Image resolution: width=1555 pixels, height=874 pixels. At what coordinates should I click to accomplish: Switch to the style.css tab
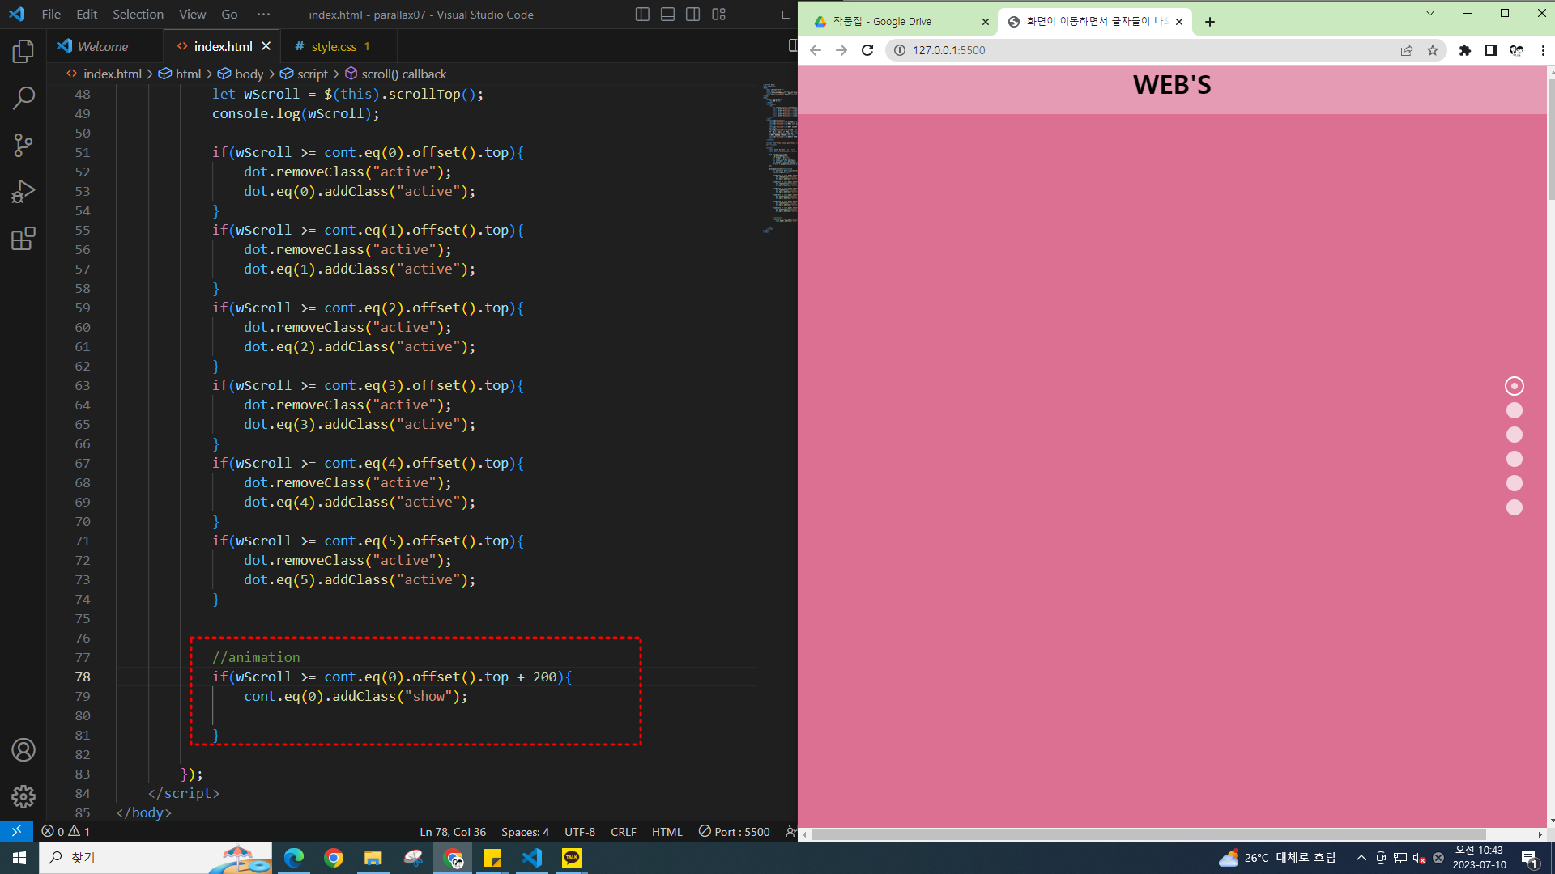click(334, 47)
